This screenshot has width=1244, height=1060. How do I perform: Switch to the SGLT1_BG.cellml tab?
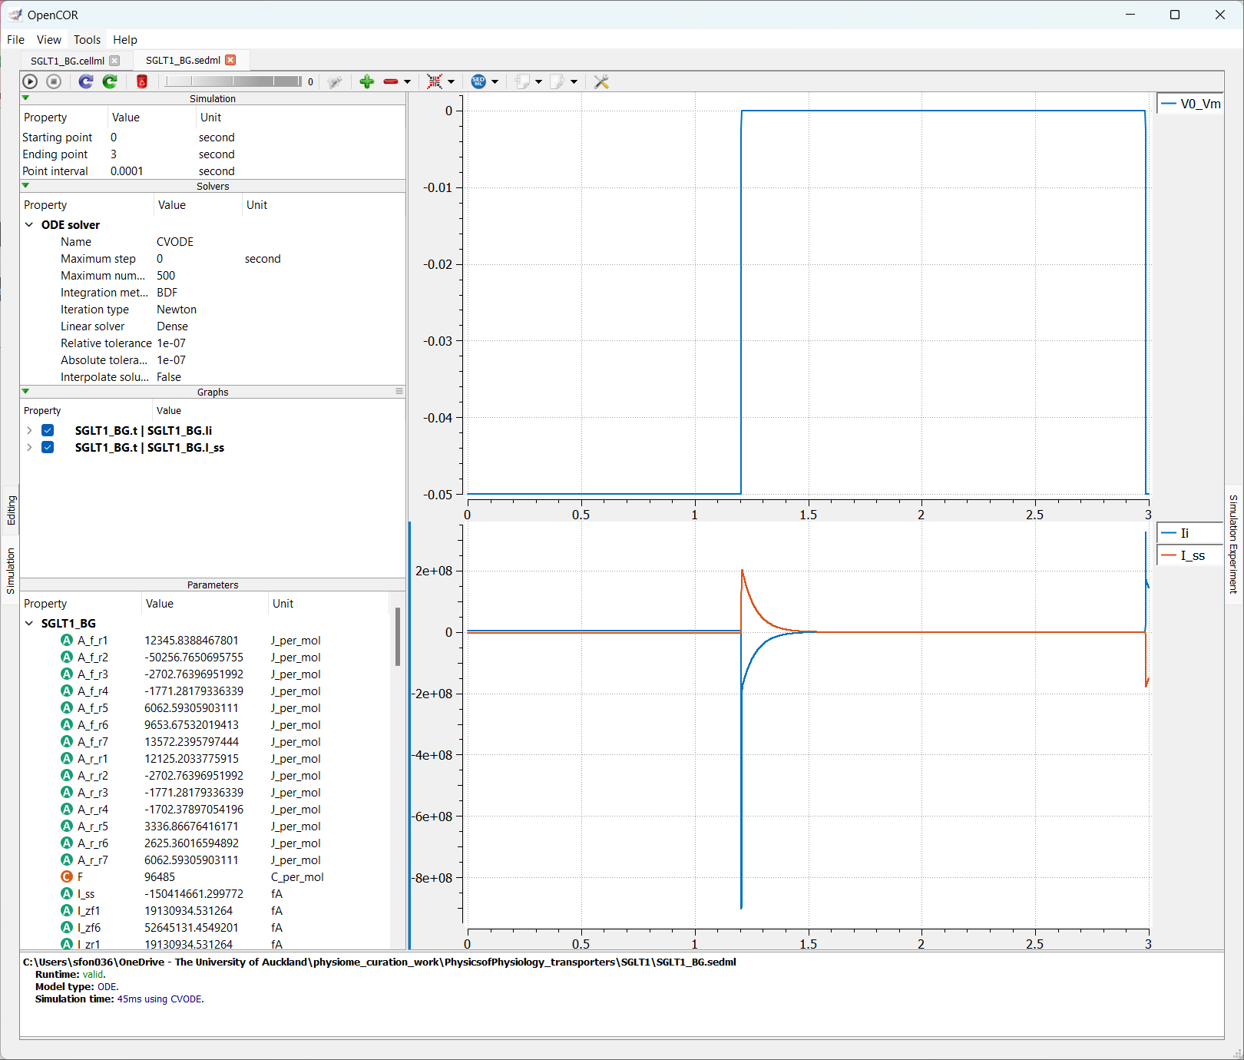pos(68,61)
